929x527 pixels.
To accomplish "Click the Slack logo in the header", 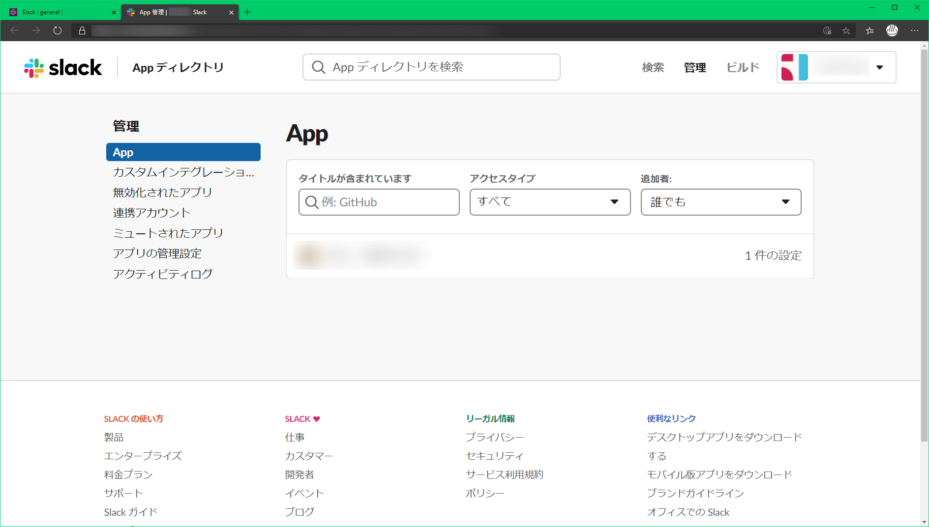I will click(x=62, y=67).
